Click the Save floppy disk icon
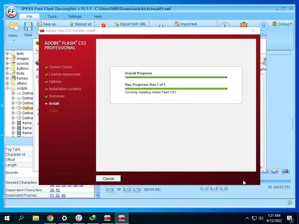299x224 pixels. 28,27
